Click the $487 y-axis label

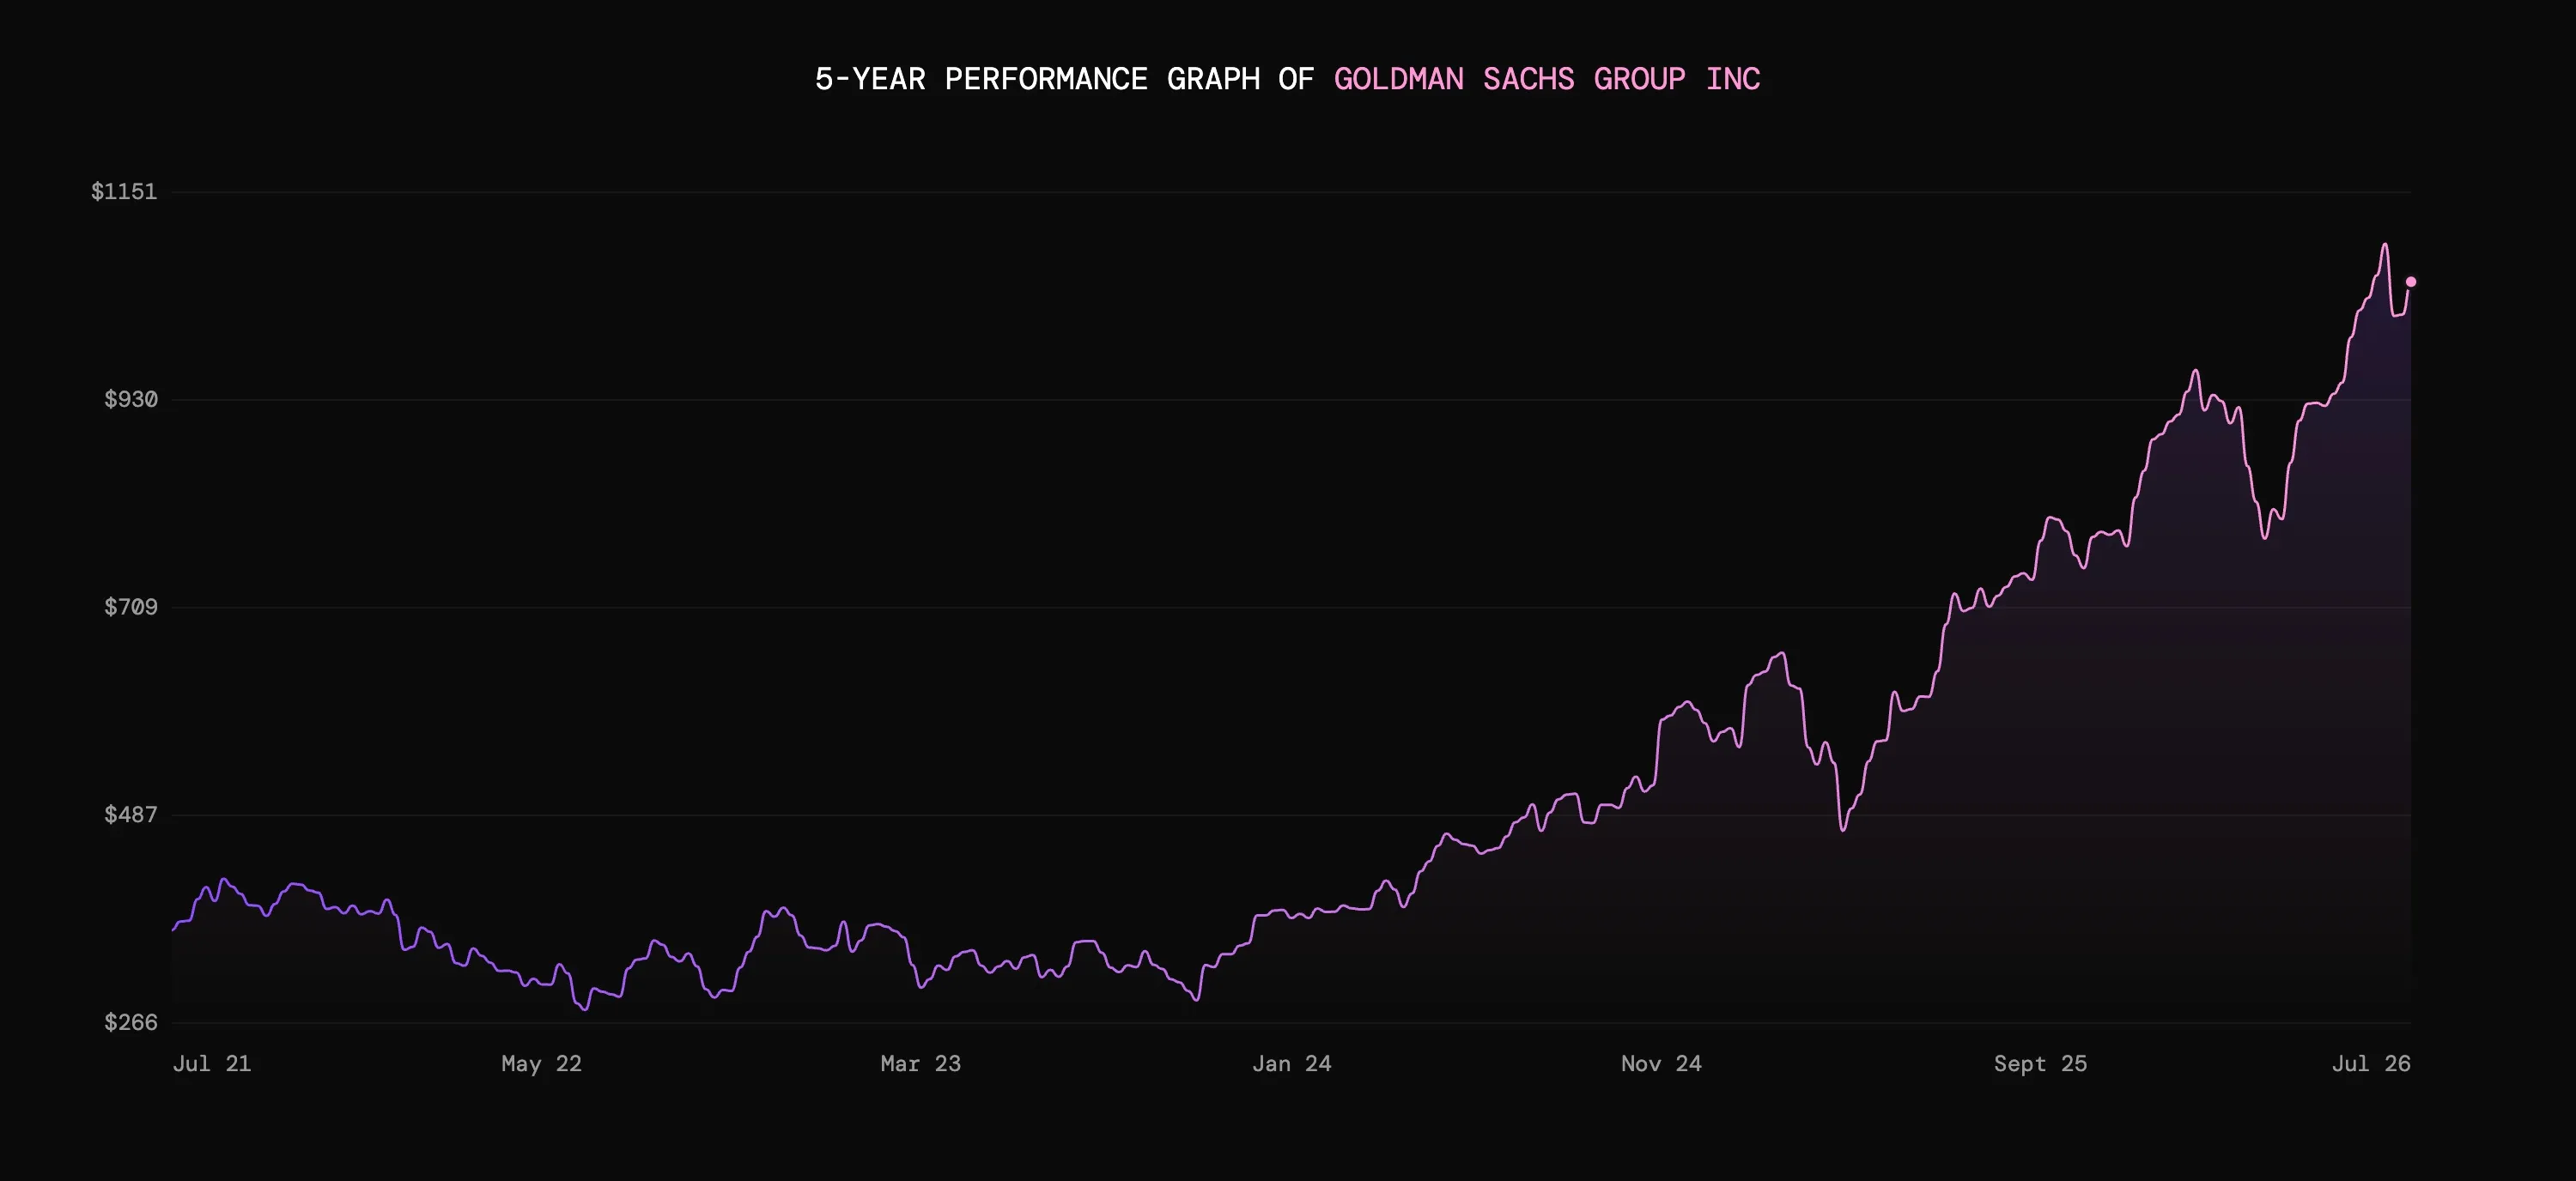131,815
